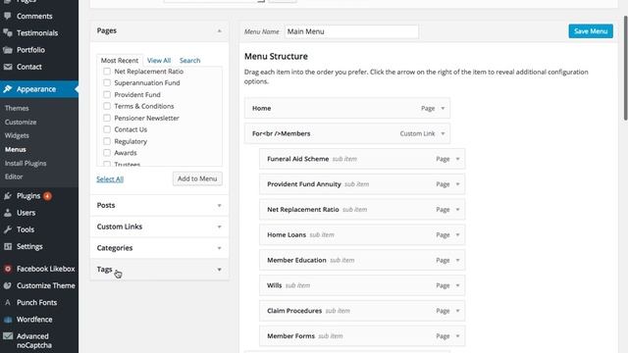Image resolution: width=628 pixels, height=353 pixels.
Task: Open the Themes submenu item
Action: coord(17,108)
